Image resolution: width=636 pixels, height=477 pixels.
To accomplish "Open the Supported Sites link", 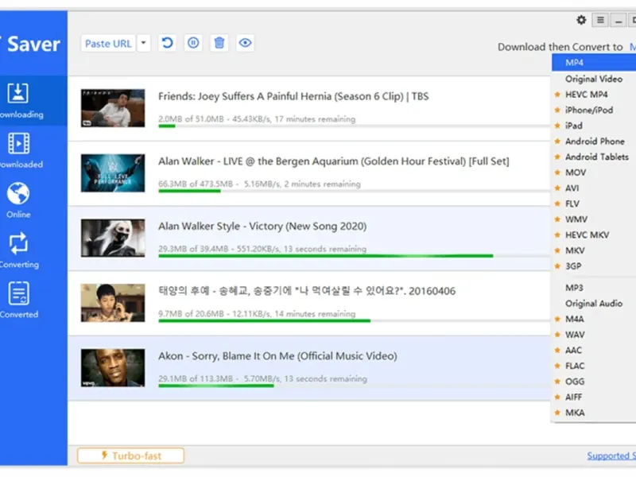I will point(611,456).
